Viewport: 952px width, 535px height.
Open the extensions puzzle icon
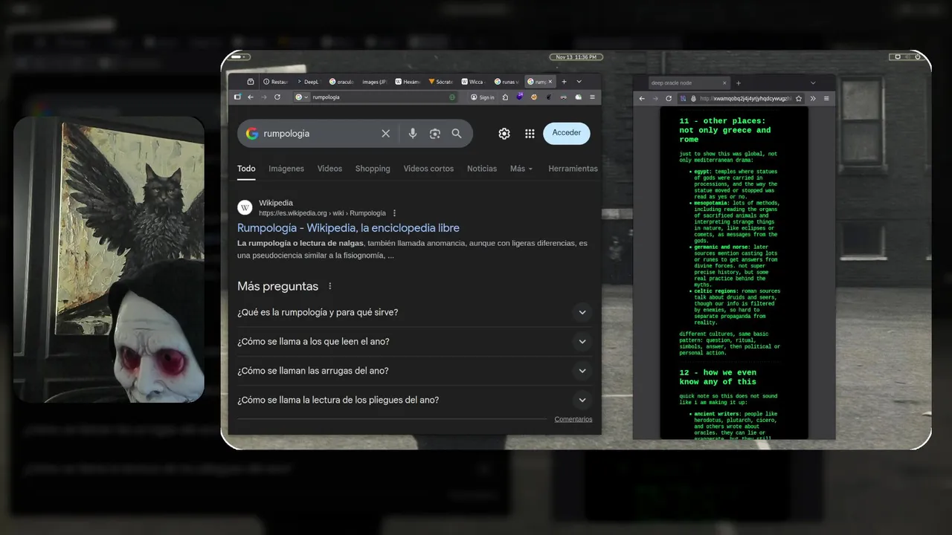(x=505, y=97)
